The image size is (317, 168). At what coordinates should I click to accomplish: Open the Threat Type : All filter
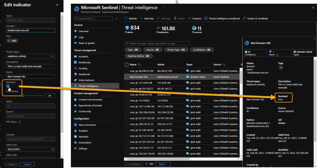point(176,50)
